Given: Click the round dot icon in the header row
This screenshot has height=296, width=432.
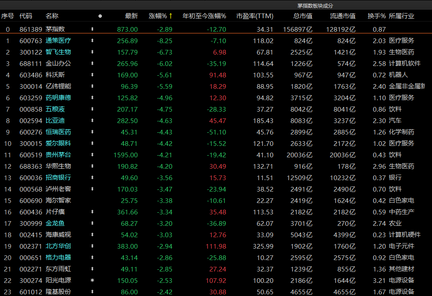Looking at the screenshot, I should pyautogui.click(x=100, y=16).
